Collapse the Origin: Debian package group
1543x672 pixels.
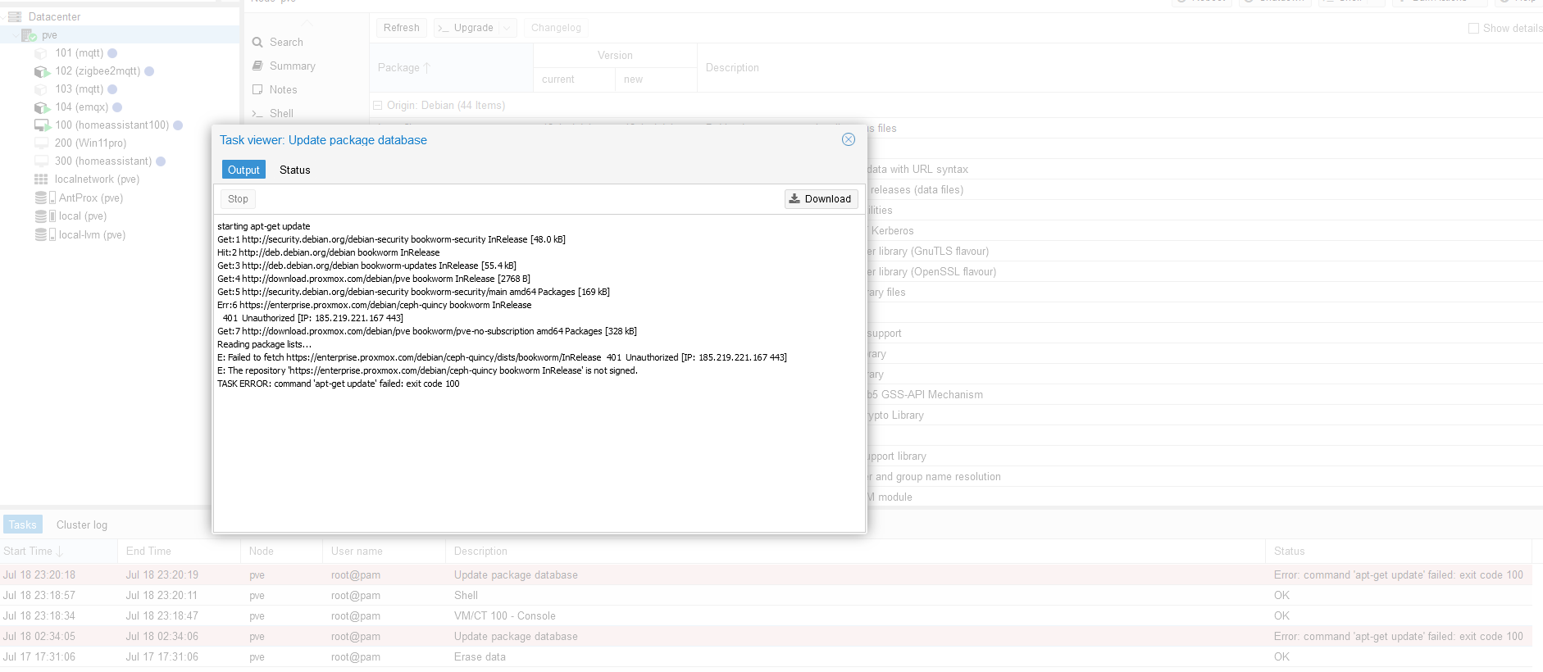378,106
